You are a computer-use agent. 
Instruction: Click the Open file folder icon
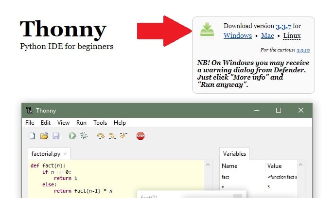(44, 136)
